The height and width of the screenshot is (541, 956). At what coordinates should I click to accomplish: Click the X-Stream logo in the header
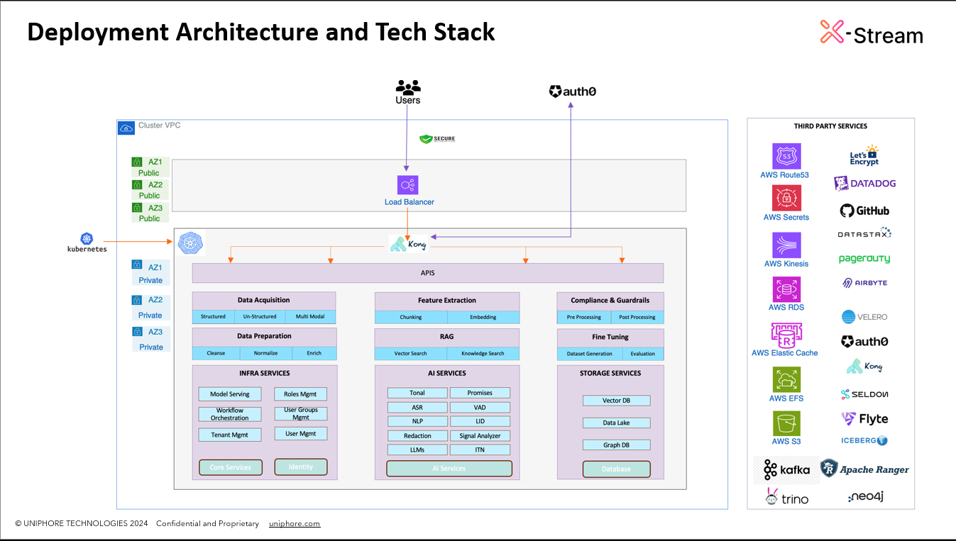point(872,33)
